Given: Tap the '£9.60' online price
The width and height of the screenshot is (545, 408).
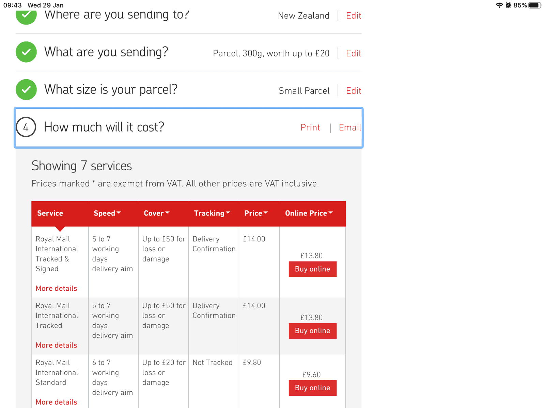Looking at the screenshot, I should click(312, 375).
